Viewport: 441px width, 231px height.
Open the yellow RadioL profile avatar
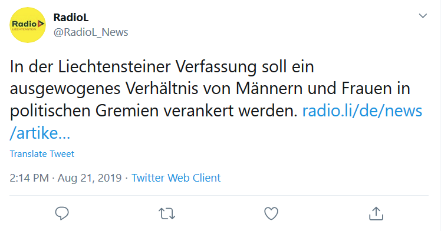[x=28, y=25]
